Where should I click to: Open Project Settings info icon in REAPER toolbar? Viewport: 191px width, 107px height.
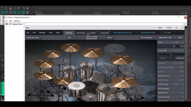pyautogui.click(x=15, y=8)
